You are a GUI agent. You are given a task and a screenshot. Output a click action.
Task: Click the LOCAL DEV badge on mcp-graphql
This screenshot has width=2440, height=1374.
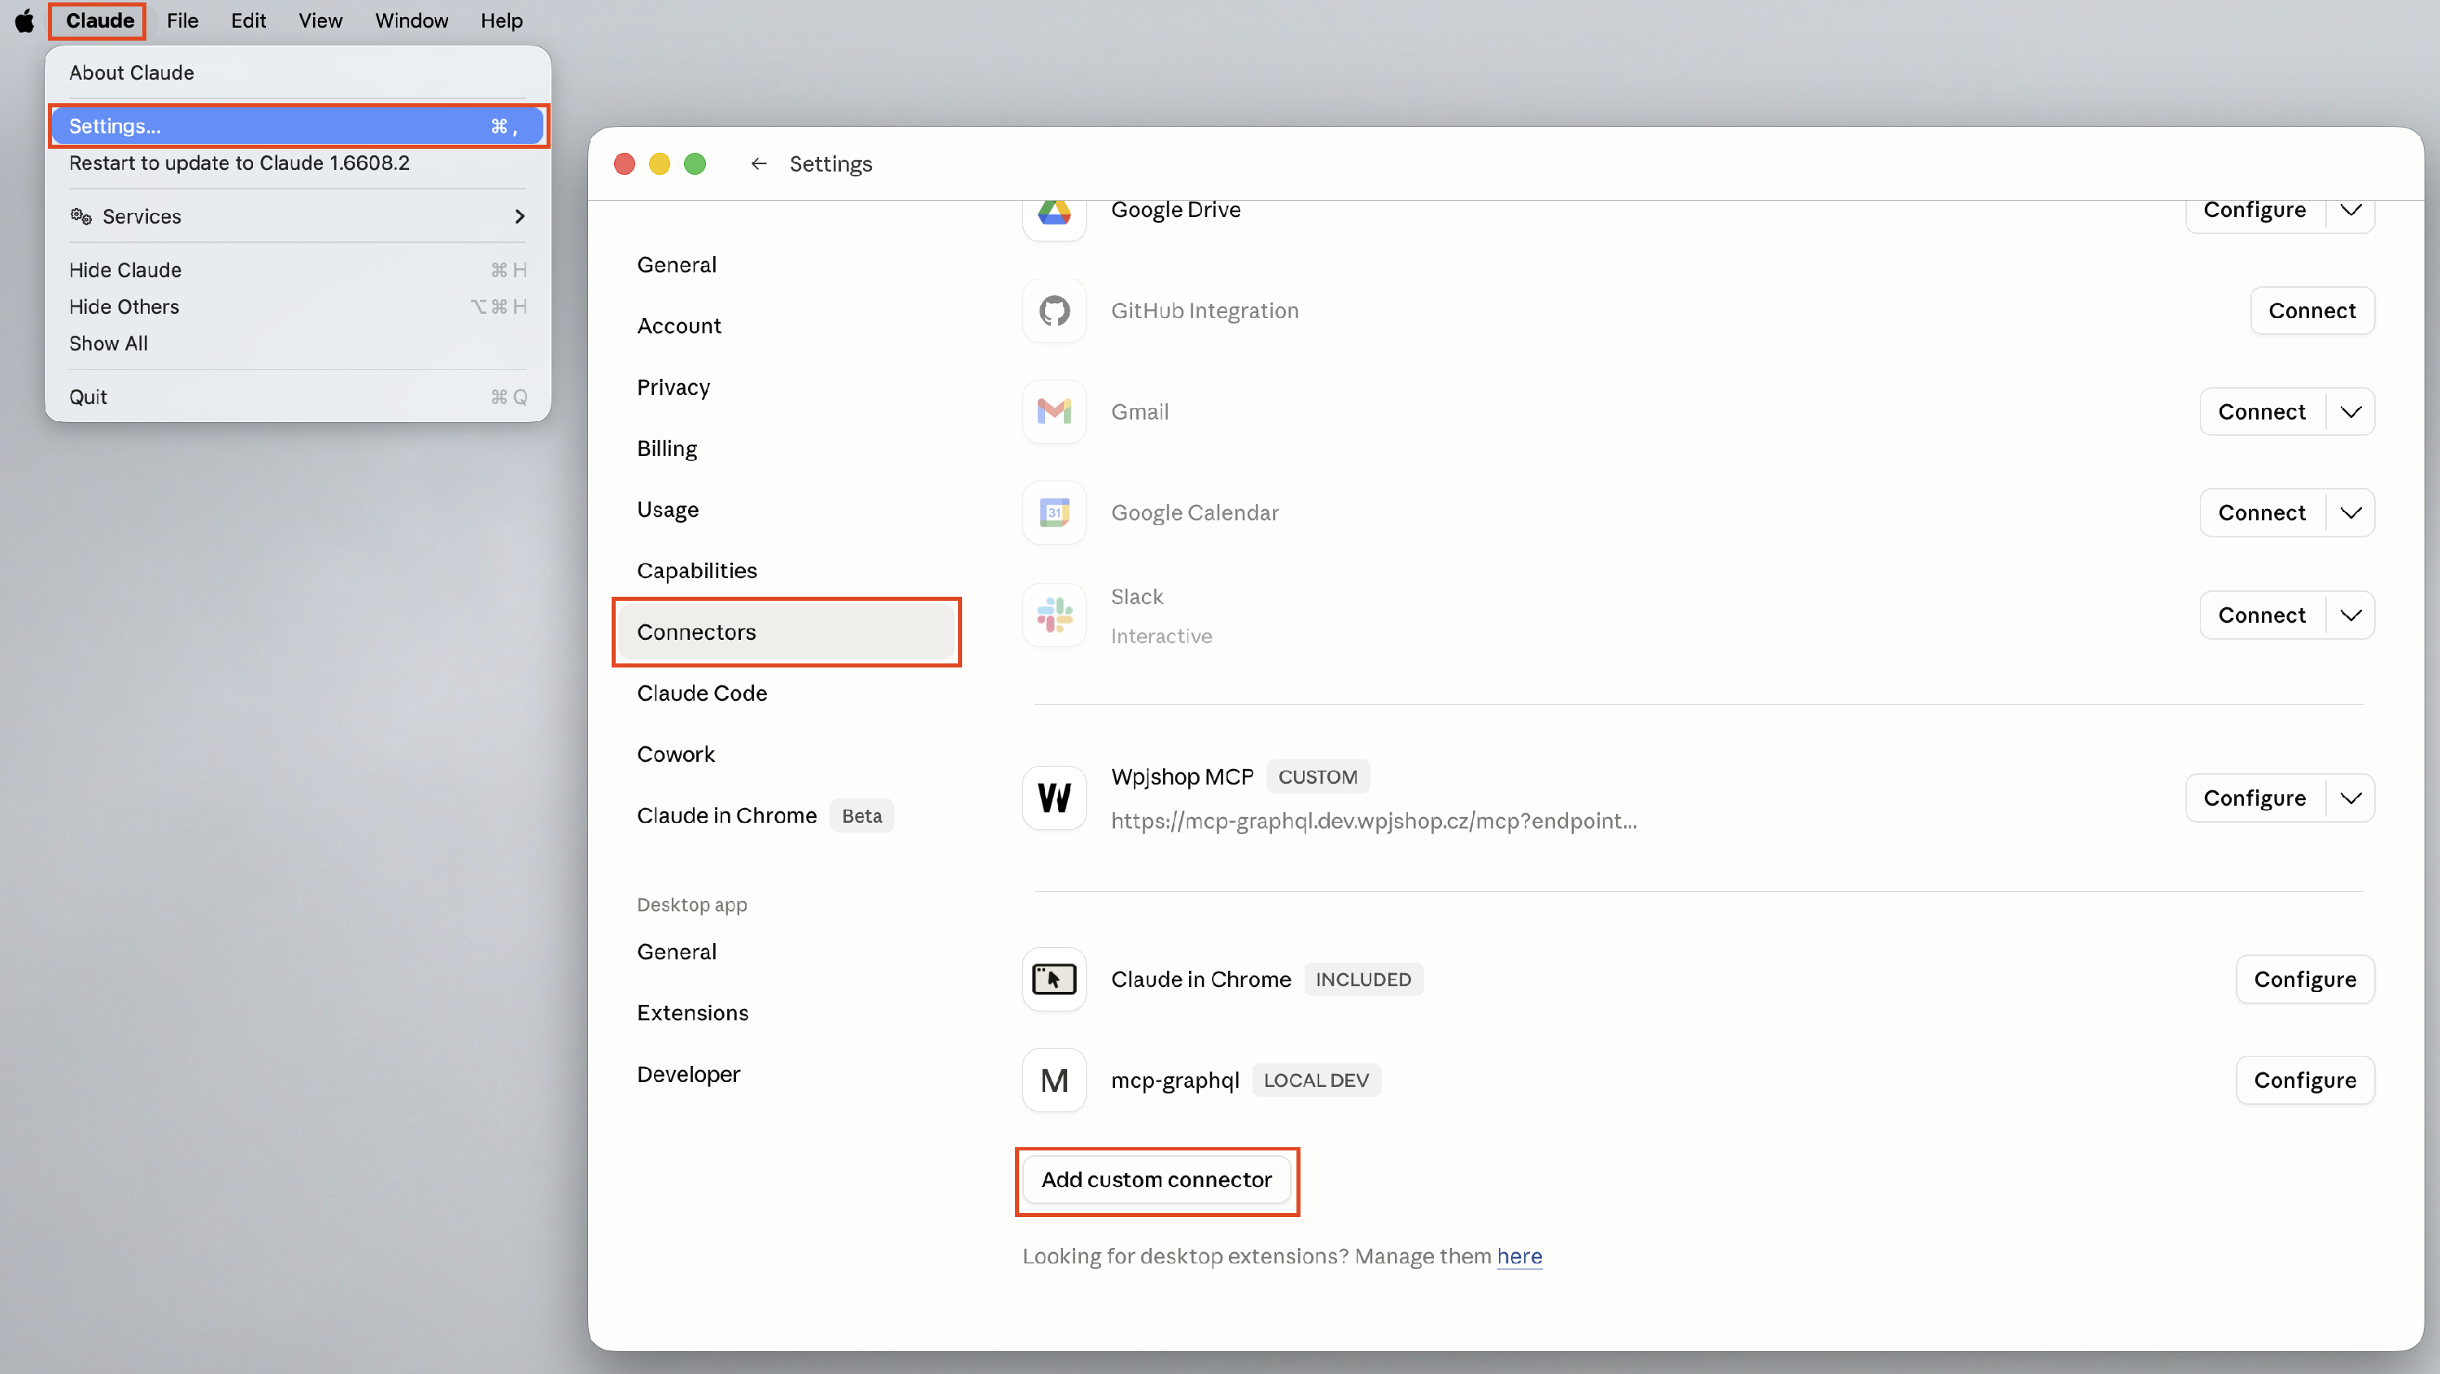click(1317, 1081)
